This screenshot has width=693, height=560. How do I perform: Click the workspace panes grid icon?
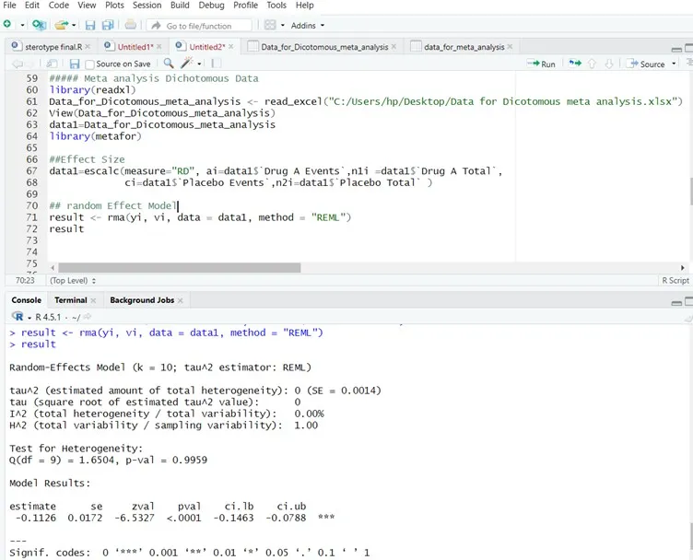click(270, 25)
